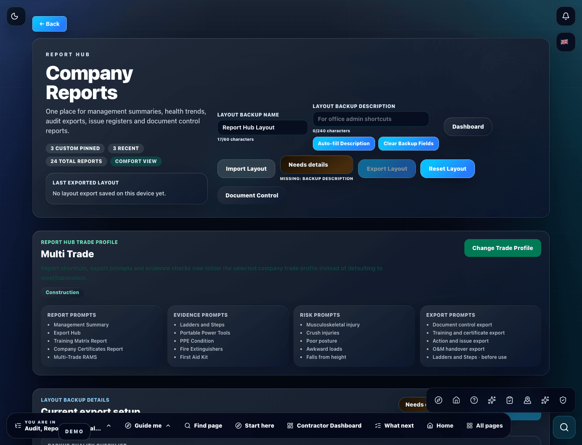Open language selector UK flag icon
Image resolution: width=582 pixels, height=445 pixels.
[x=566, y=42]
